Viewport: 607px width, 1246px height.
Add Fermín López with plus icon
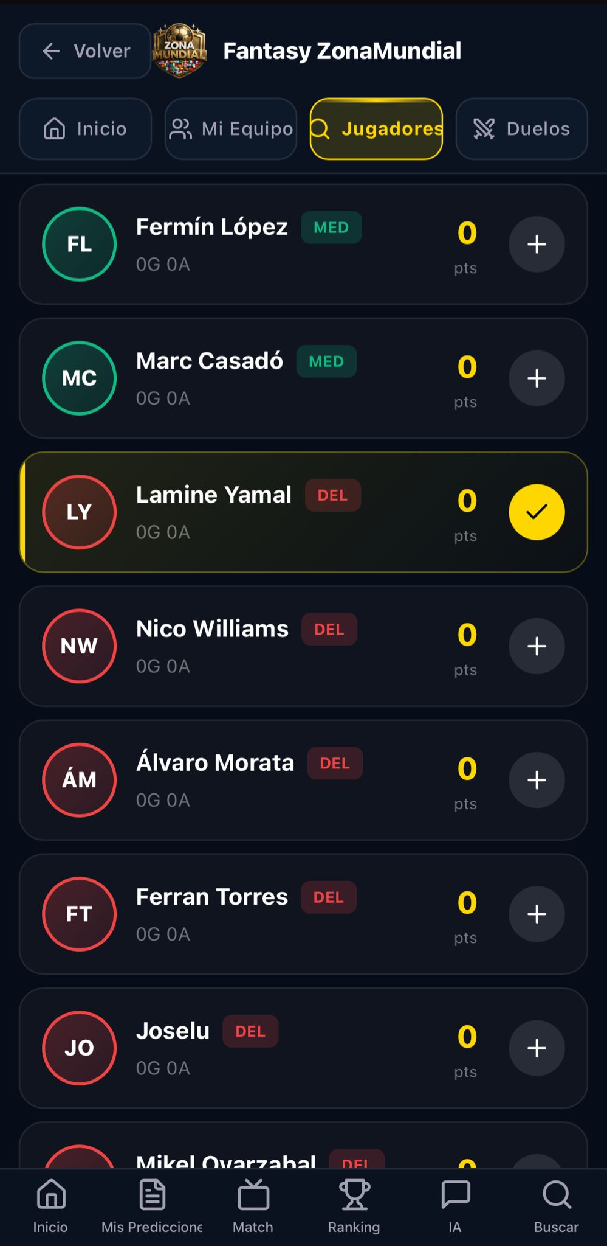[x=537, y=245]
